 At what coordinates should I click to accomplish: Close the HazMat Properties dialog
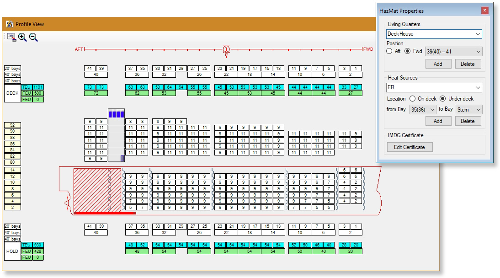click(484, 11)
